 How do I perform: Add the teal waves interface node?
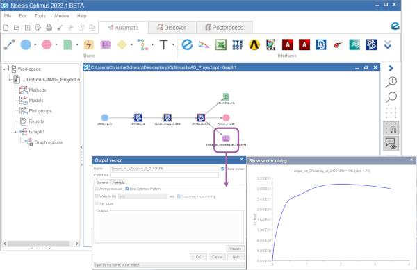[x=354, y=44]
